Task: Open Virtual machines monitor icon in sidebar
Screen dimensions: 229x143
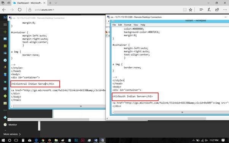Action: coord(5,89)
